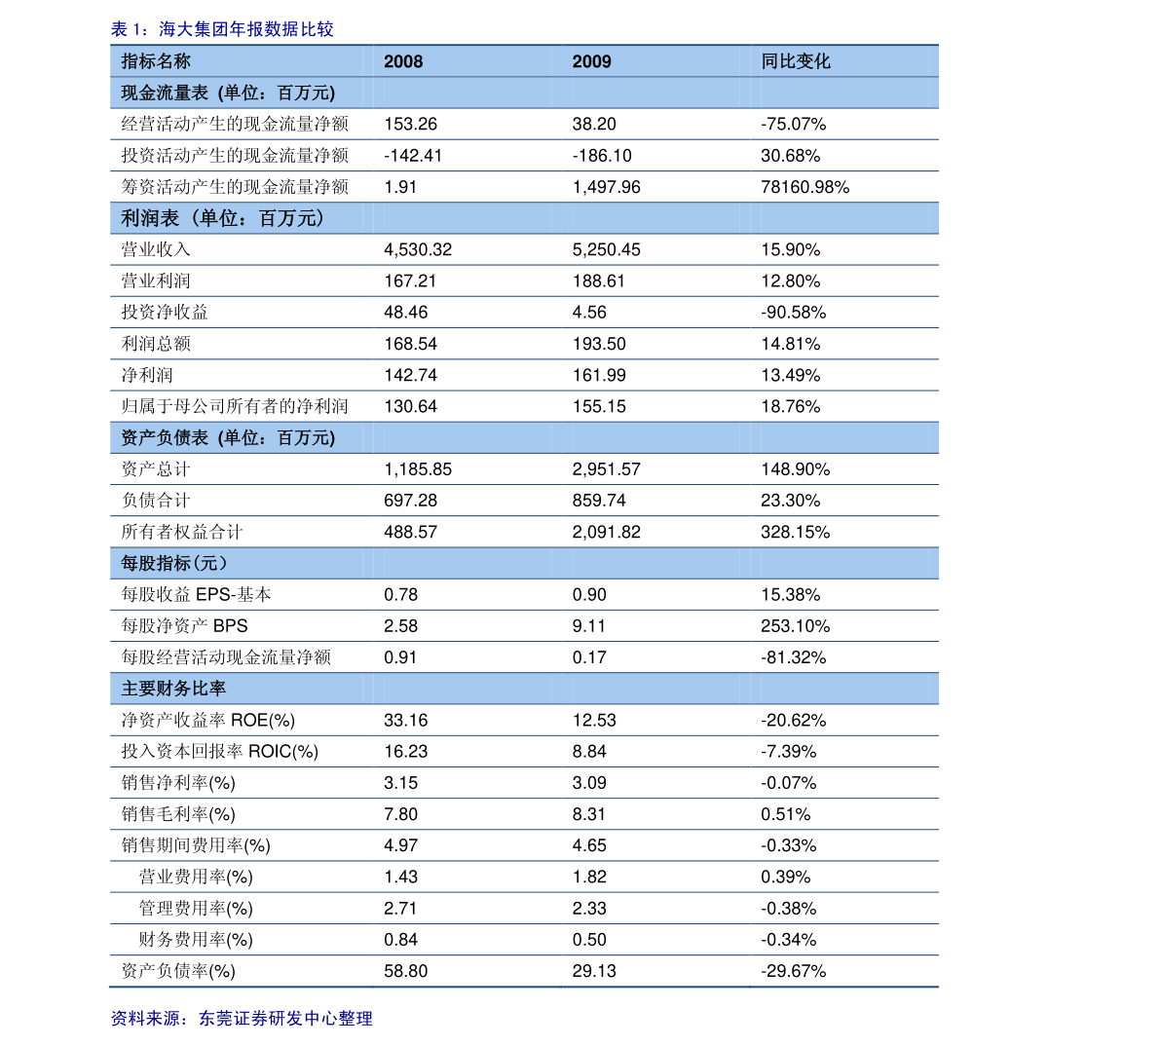Click the 营业收入 row label
This screenshot has width=1160, height=1046.
156,250
